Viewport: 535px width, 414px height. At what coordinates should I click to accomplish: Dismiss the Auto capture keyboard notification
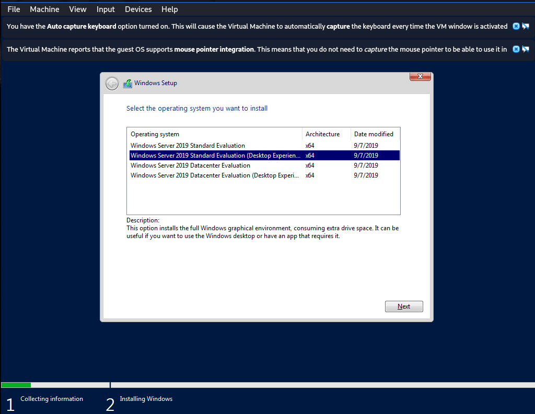click(x=516, y=26)
